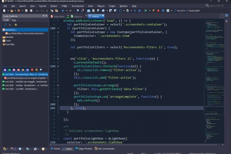The image size is (231, 154).
Task: Click the Print toolbar icon
Action: point(128,10)
